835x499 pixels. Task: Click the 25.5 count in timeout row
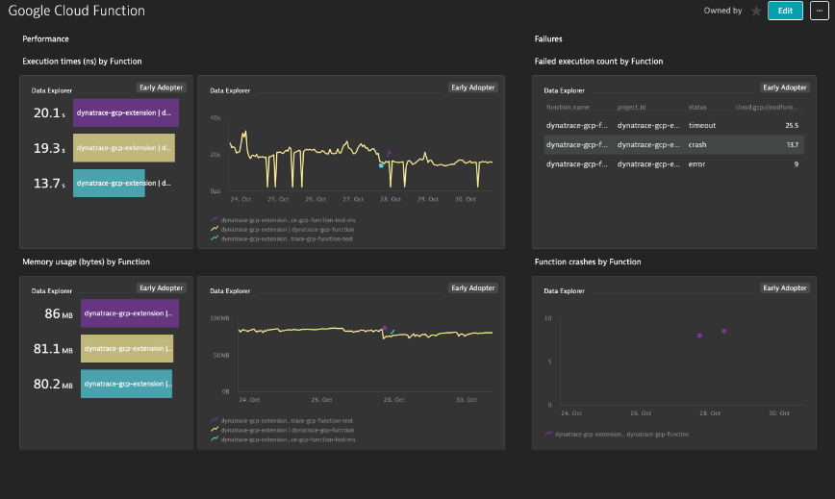point(792,126)
